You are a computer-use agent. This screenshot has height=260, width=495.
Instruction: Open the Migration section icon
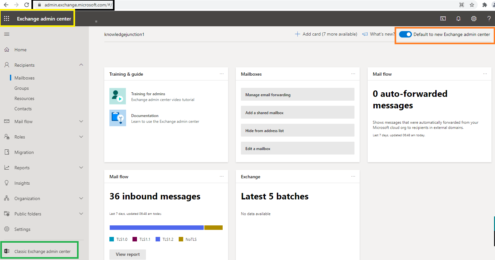click(7, 152)
